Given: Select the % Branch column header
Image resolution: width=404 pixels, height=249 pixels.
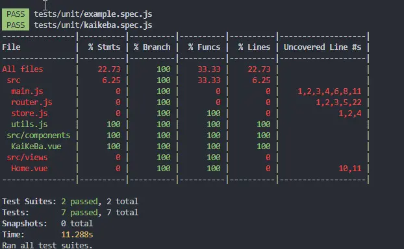Looking at the screenshot, I should pos(152,47).
